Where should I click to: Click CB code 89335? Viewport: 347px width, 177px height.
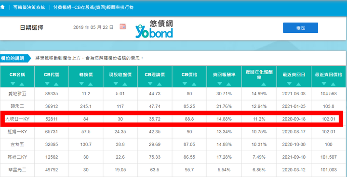52,94
